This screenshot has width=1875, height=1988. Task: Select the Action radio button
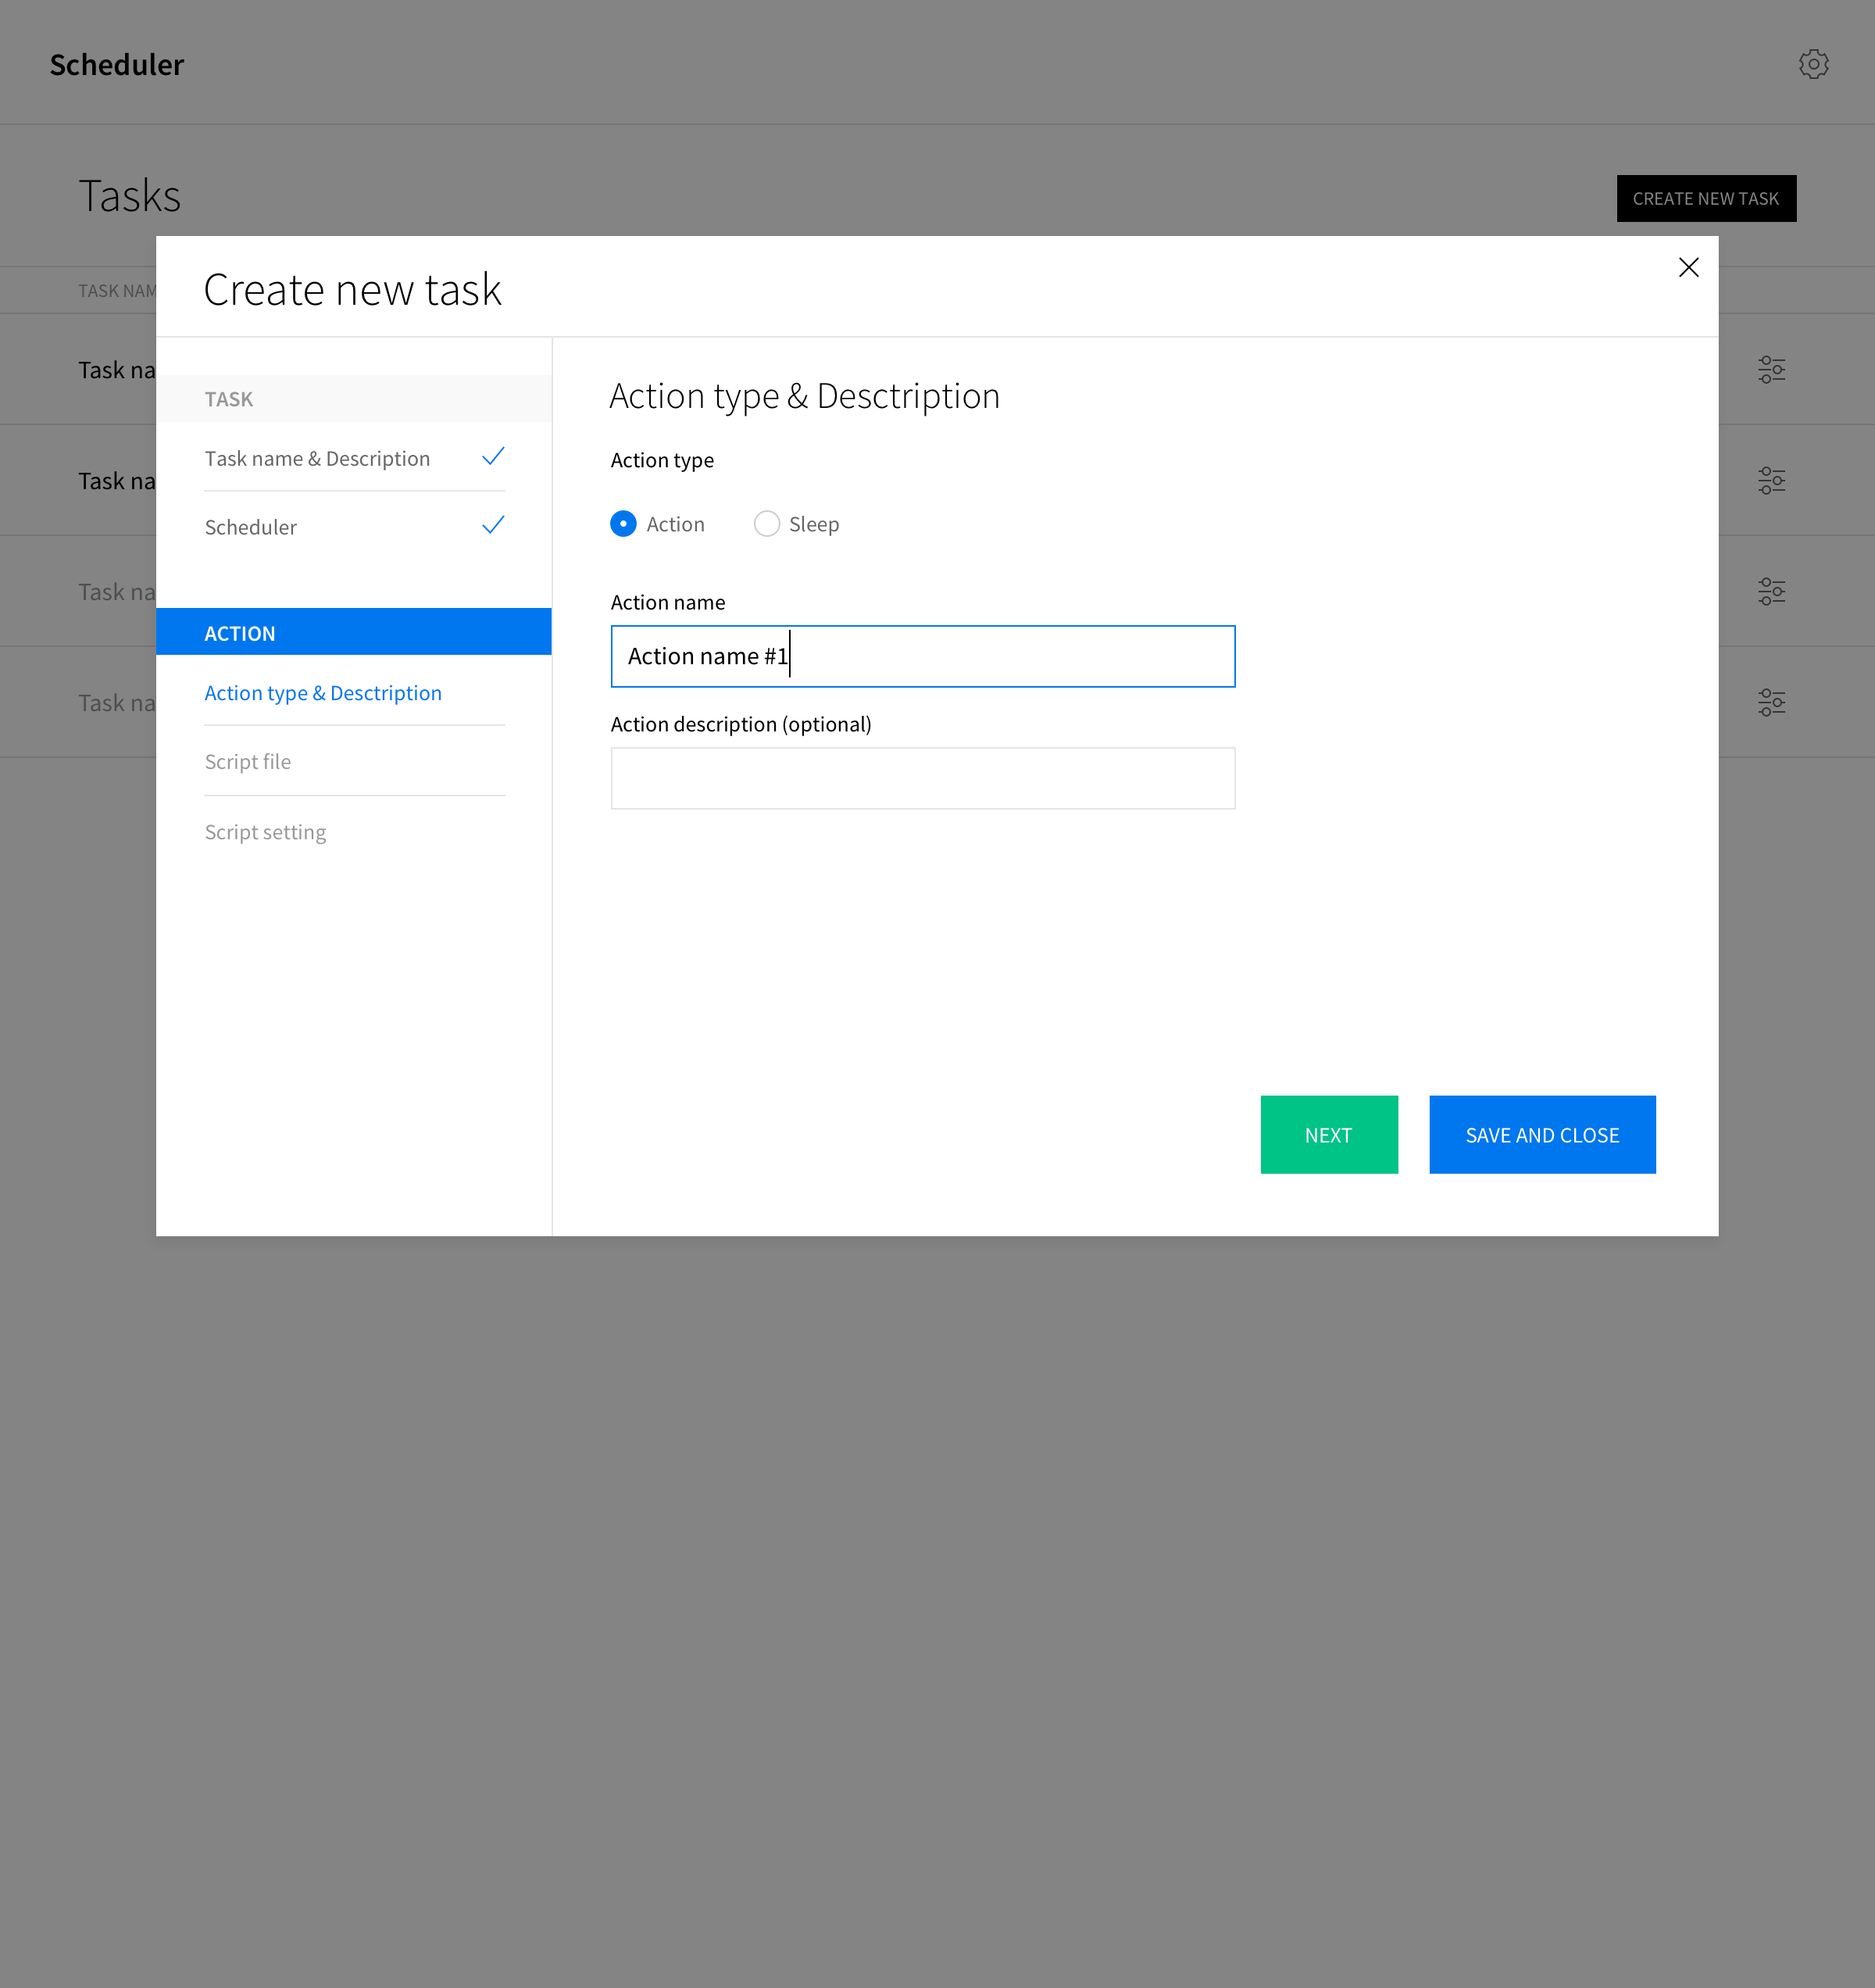coord(623,524)
